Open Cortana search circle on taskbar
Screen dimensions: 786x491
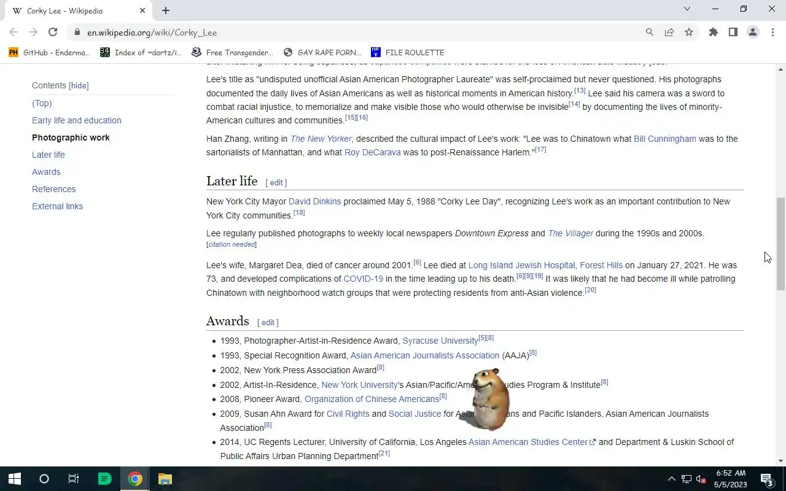[x=44, y=479]
